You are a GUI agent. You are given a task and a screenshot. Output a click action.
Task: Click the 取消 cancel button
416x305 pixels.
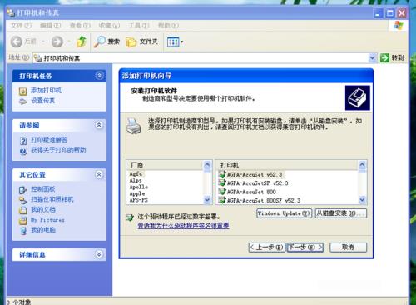coord(348,247)
